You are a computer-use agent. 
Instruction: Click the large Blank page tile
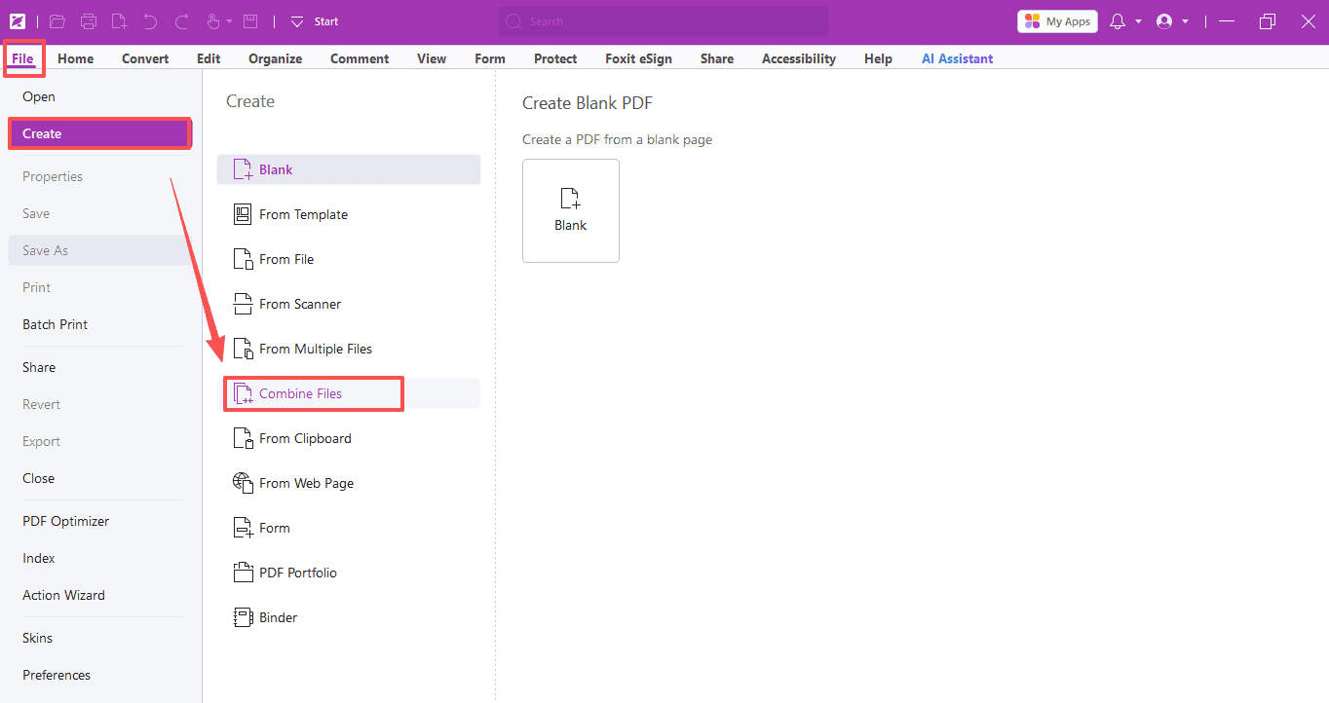(571, 210)
